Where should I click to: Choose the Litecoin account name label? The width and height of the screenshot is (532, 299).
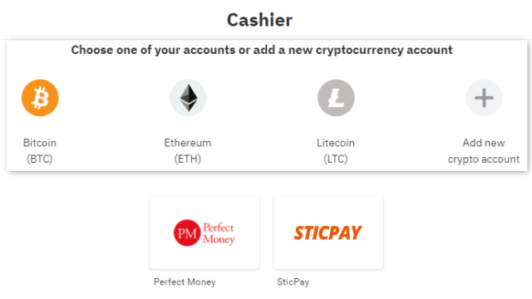pos(336,143)
